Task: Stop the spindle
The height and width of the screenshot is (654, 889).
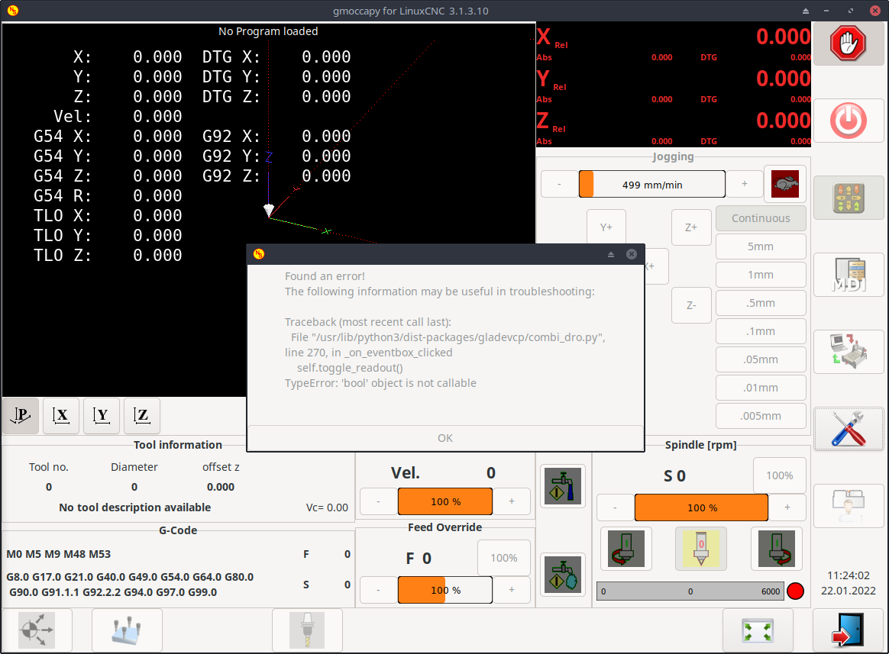Action: pos(701,549)
